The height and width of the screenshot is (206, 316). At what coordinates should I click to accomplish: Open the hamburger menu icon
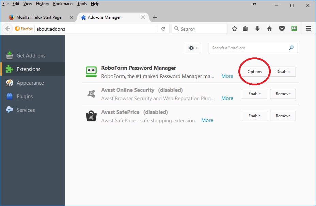[x=309, y=29]
